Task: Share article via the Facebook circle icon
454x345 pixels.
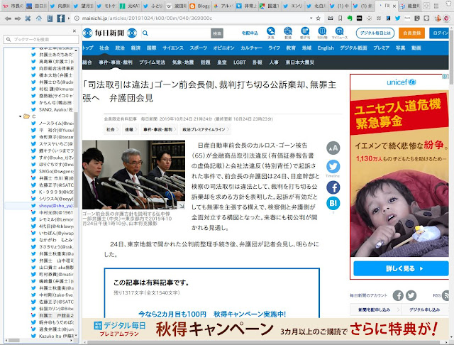Action: tap(333, 187)
